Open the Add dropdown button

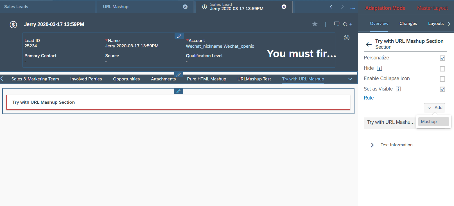point(434,108)
